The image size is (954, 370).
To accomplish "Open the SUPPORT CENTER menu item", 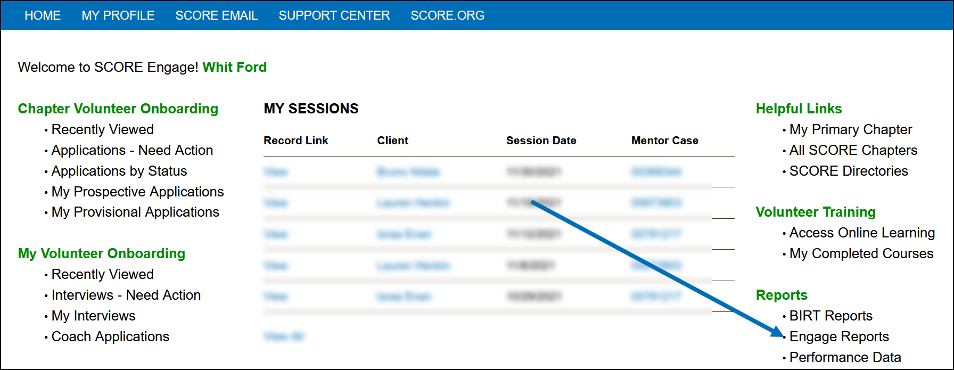I will (334, 15).
